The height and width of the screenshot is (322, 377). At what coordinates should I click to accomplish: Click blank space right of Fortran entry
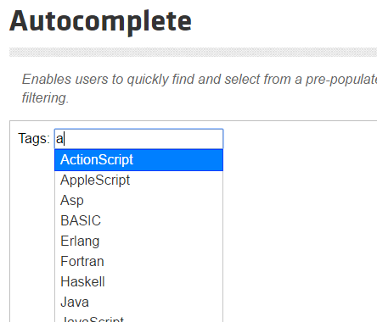(x=164, y=262)
